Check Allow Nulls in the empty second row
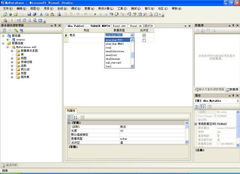 point(144,40)
